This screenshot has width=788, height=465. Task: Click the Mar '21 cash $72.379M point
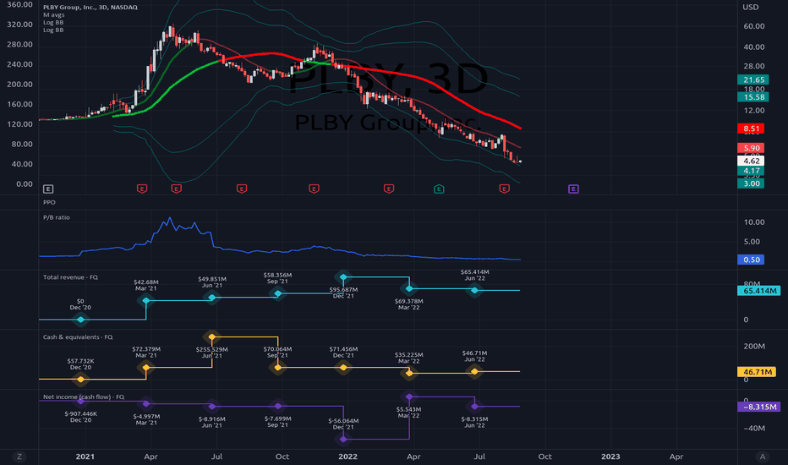click(x=146, y=368)
